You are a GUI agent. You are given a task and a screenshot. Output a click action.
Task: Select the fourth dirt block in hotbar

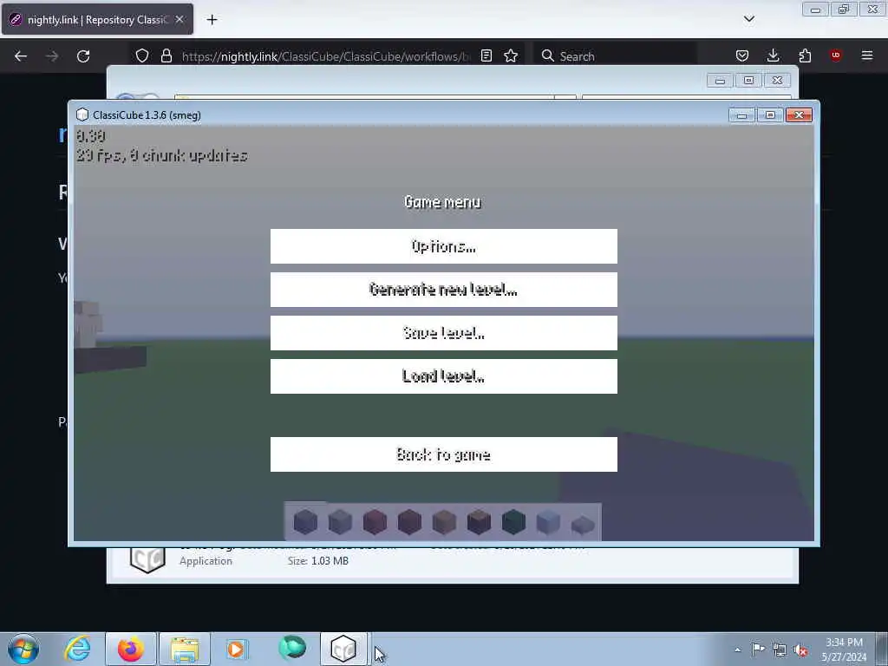409,522
